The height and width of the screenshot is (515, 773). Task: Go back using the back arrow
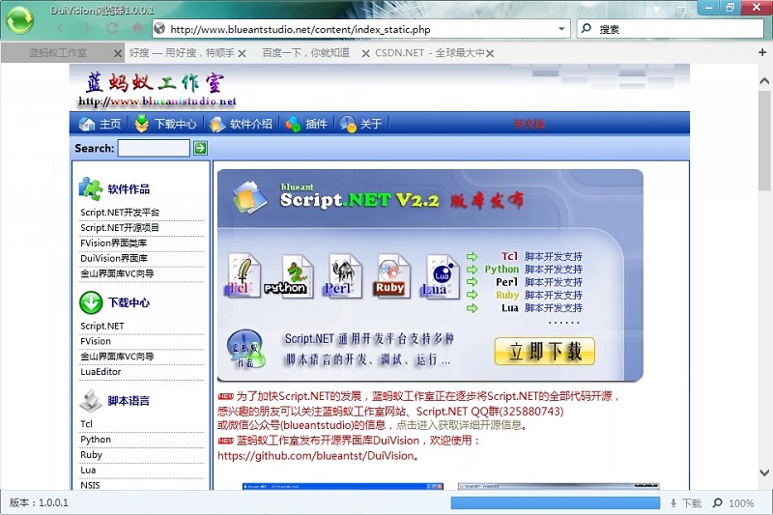(x=60, y=28)
